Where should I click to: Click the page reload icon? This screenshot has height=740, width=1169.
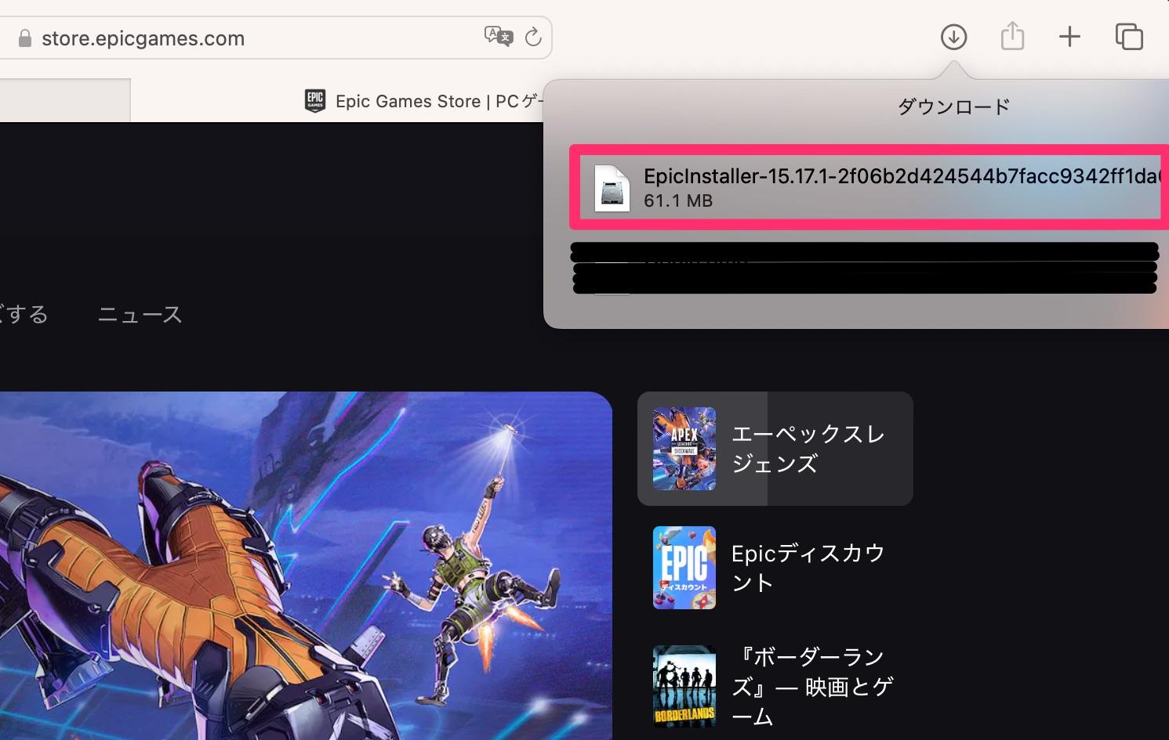click(533, 37)
